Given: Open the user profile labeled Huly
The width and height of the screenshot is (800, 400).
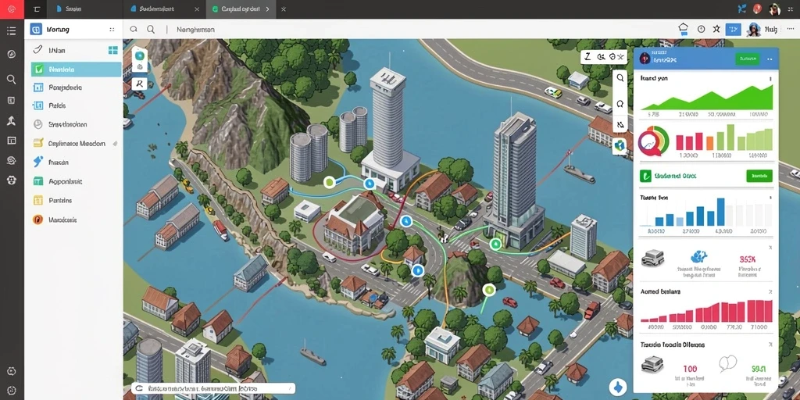Looking at the screenshot, I should tap(762, 30).
